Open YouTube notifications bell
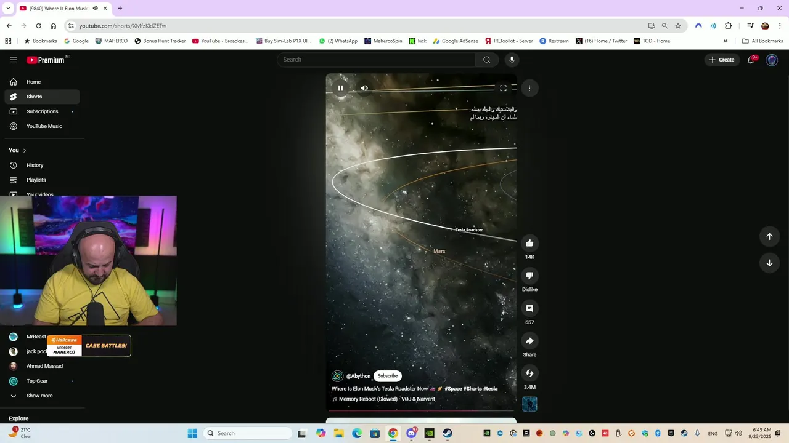Viewport: 789px width, 443px height. pyautogui.click(x=751, y=60)
